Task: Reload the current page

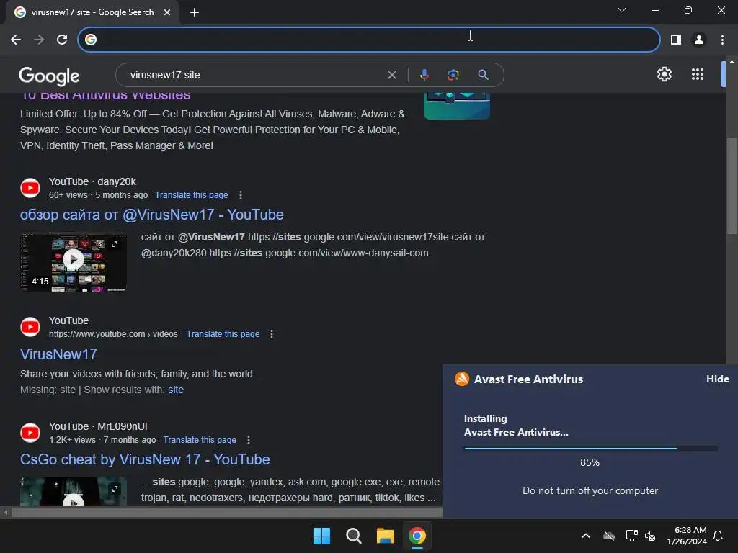Action: (x=62, y=40)
